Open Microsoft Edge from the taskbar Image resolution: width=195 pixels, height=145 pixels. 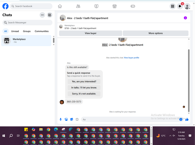click(56, 129)
